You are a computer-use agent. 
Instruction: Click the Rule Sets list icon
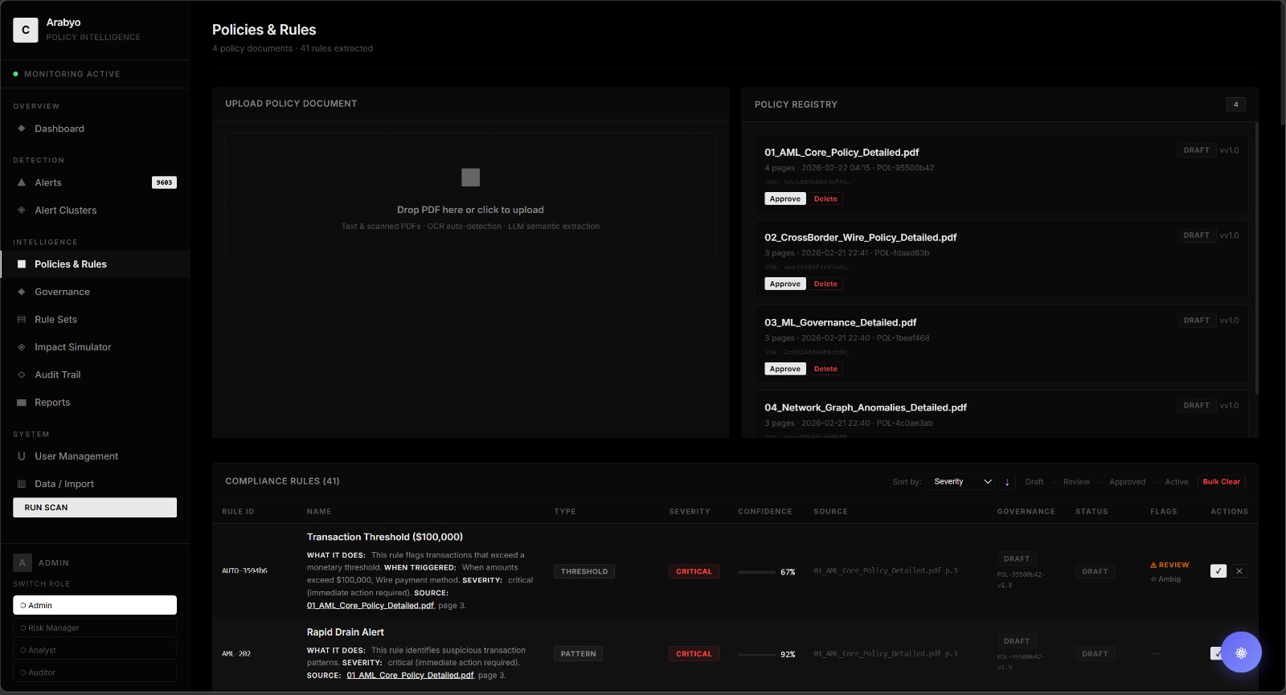[x=22, y=319]
